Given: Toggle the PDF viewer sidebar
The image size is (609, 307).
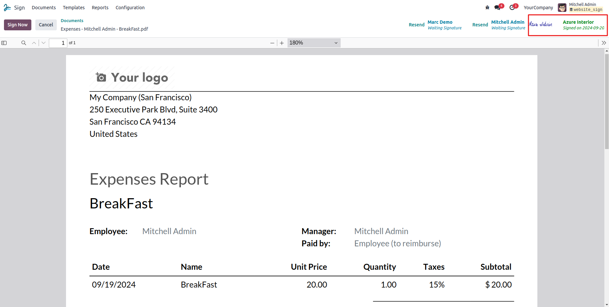Looking at the screenshot, I should 4,43.
